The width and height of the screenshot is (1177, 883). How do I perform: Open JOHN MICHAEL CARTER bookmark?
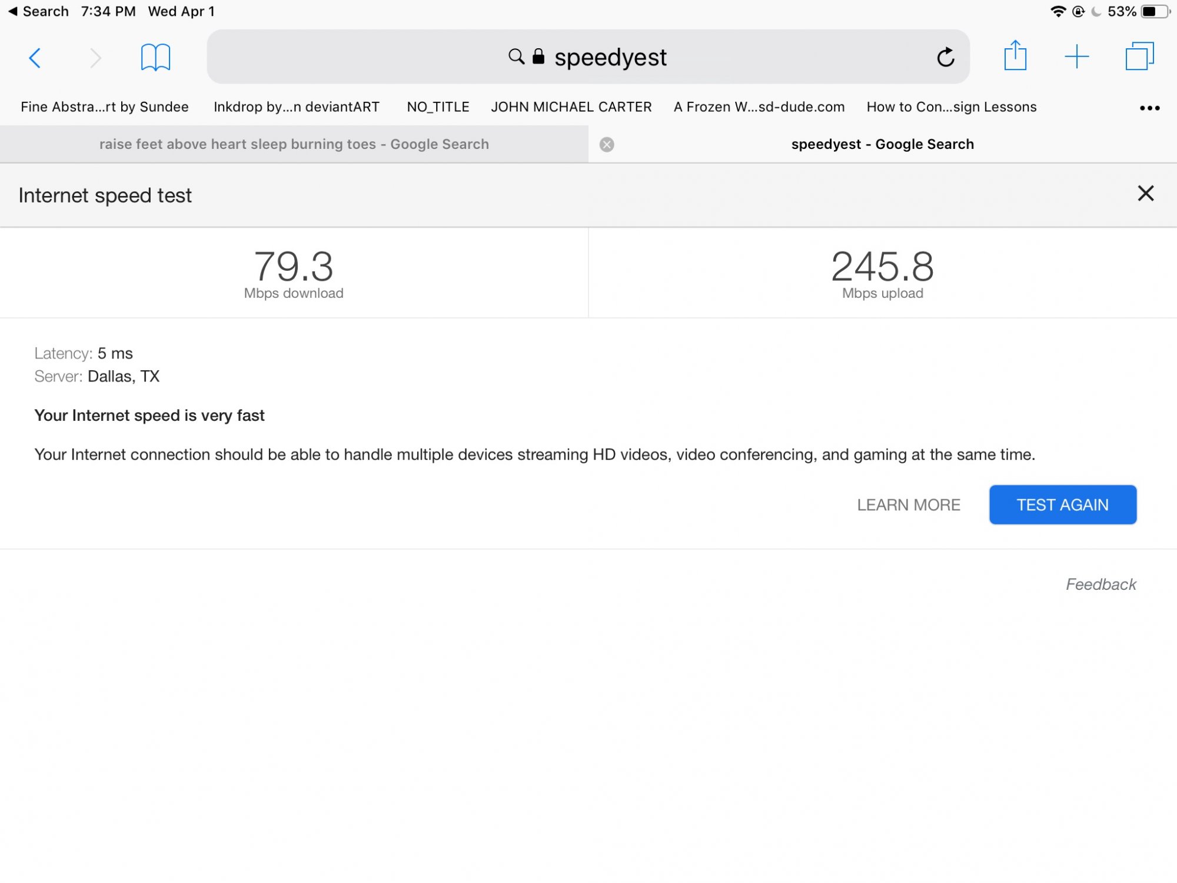[x=571, y=107]
